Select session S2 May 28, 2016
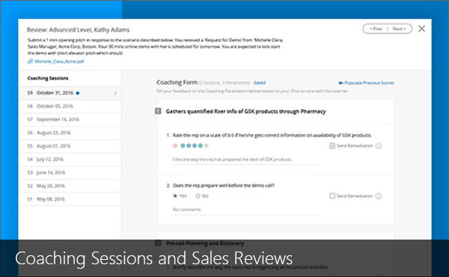The height and width of the screenshot is (277, 449). 70,186
